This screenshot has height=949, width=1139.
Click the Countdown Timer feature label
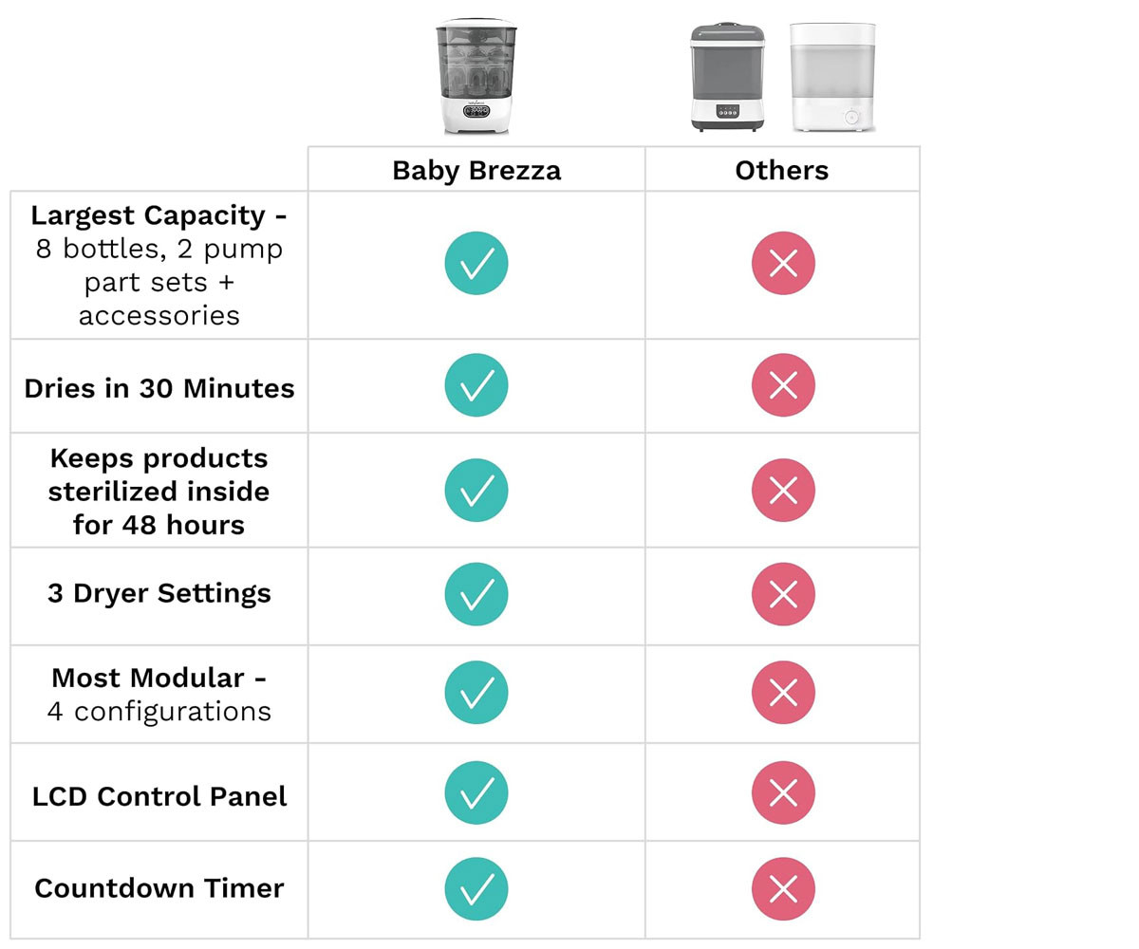pos(159,888)
